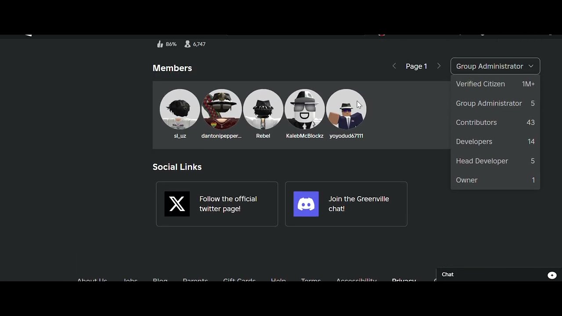Click the 1M+ Verified Citizen count

tap(528, 84)
